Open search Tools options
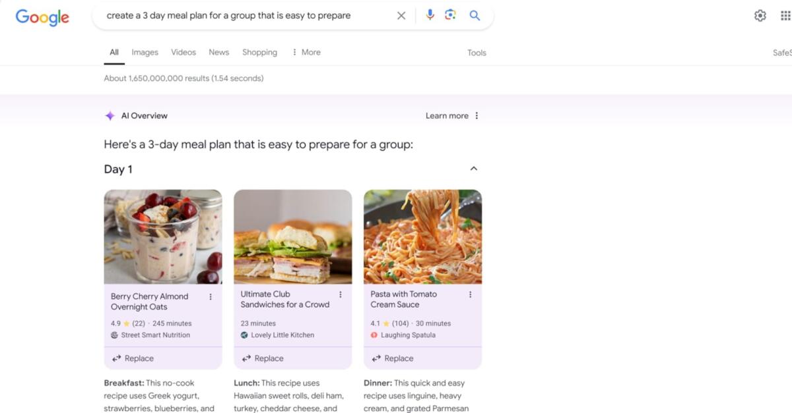The image size is (792, 413). coord(477,52)
